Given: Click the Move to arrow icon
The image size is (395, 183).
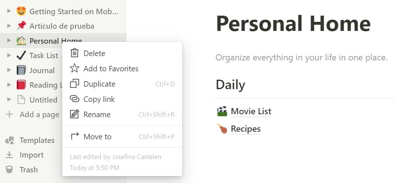Looking at the screenshot, I should pyautogui.click(x=75, y=136).
